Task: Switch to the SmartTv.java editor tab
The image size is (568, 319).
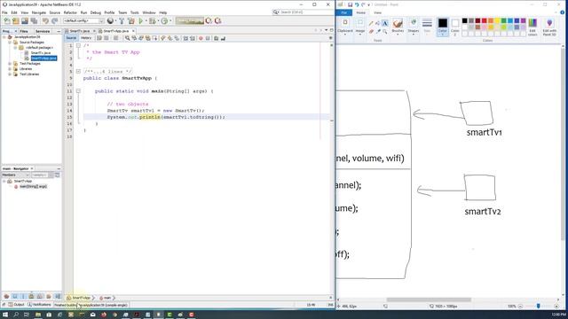Action: coord(80,31)
